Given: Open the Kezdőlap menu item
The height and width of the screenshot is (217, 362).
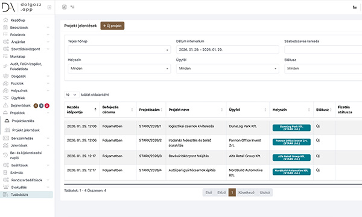Looking at the screenshot, I should pos(17,20).
